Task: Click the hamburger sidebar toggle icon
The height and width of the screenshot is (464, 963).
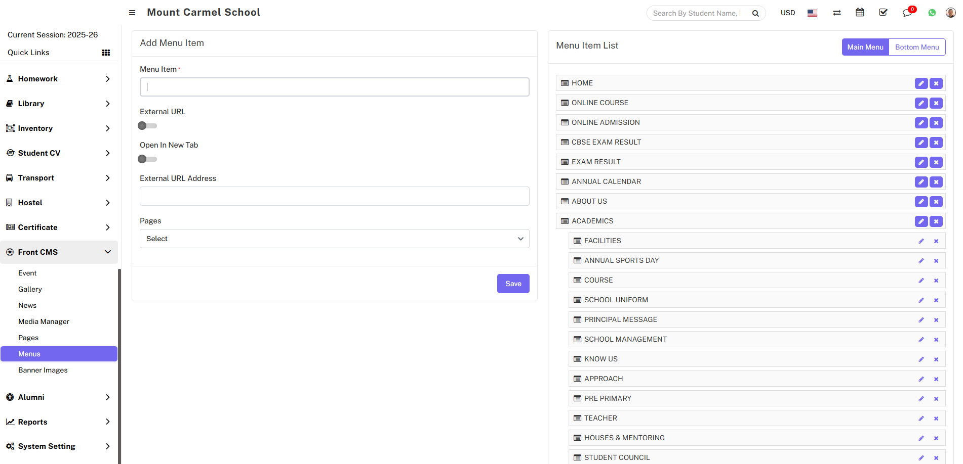Action: (x=132, y=13)
